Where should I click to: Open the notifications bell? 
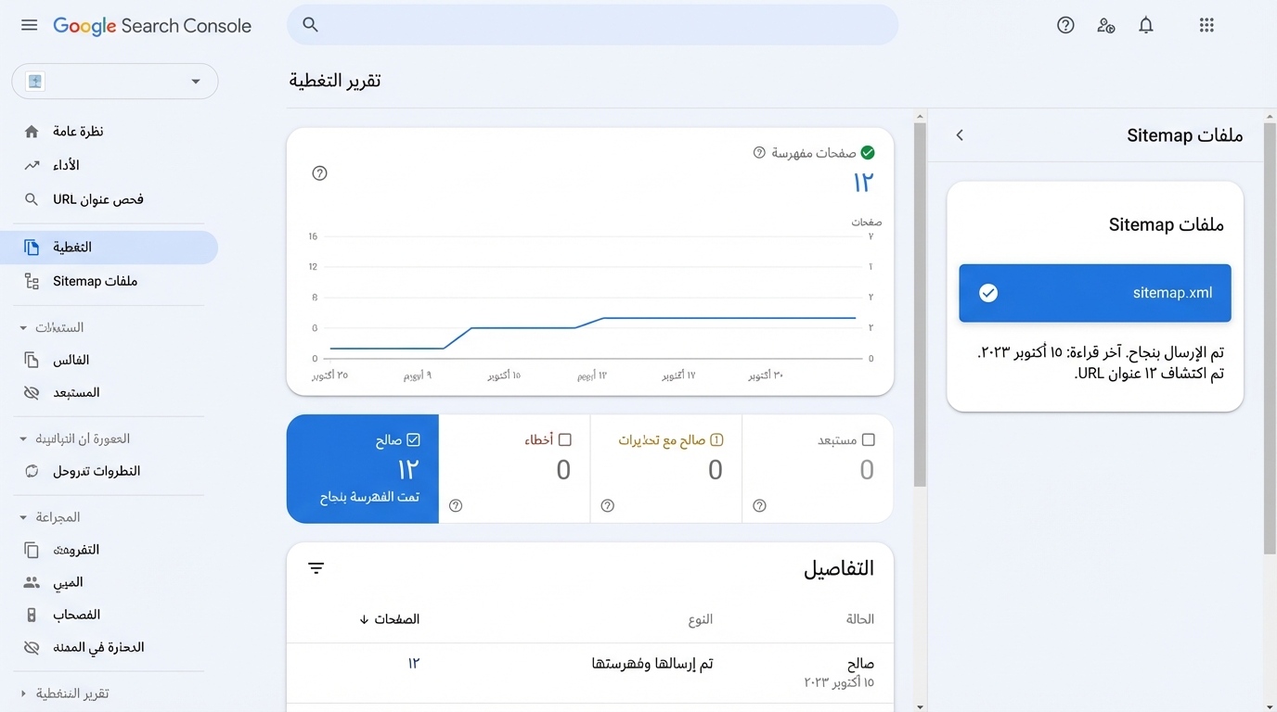coord(1146,25)
